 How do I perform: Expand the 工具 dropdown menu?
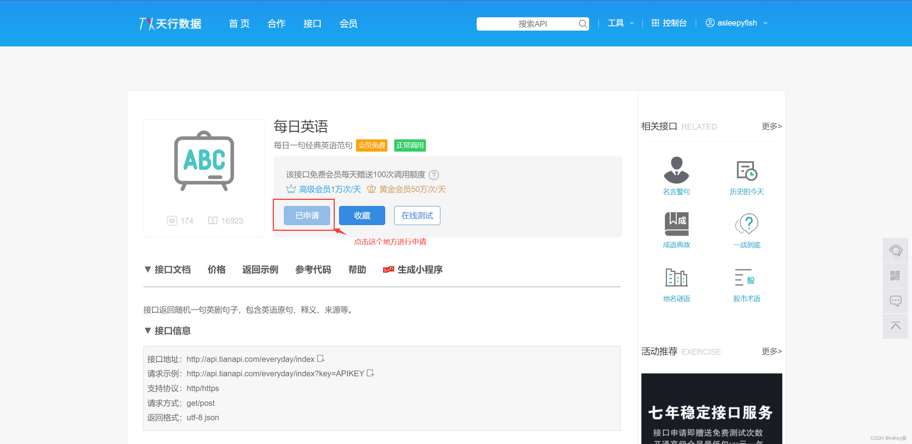(x=620, y=23)
